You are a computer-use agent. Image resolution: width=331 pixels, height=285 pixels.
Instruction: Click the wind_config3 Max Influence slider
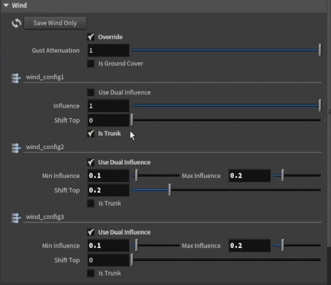(297, 246)
